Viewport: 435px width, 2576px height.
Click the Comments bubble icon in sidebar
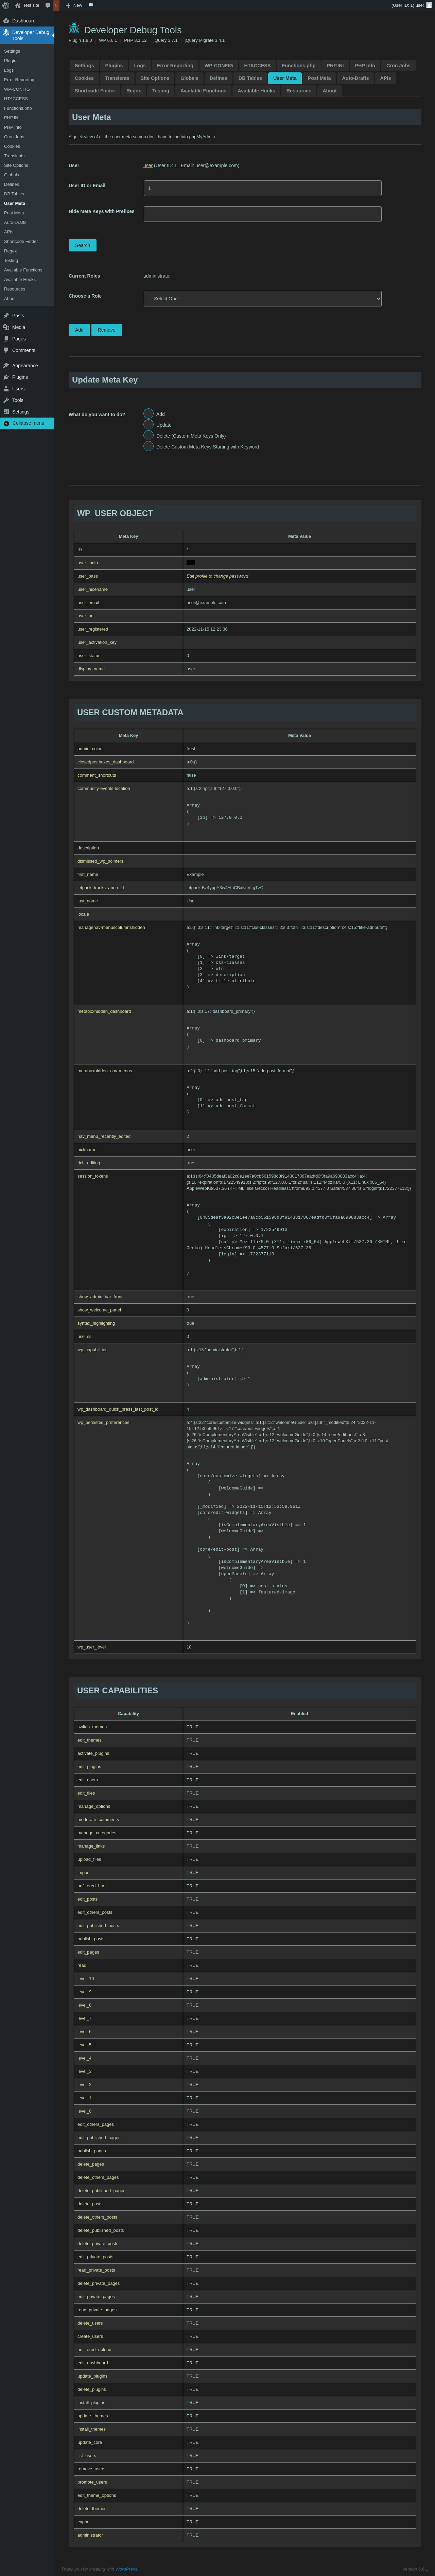pos(6,350)
